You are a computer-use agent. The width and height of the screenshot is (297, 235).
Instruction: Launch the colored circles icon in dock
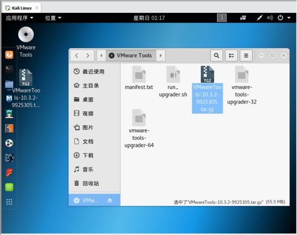point(9,143)
